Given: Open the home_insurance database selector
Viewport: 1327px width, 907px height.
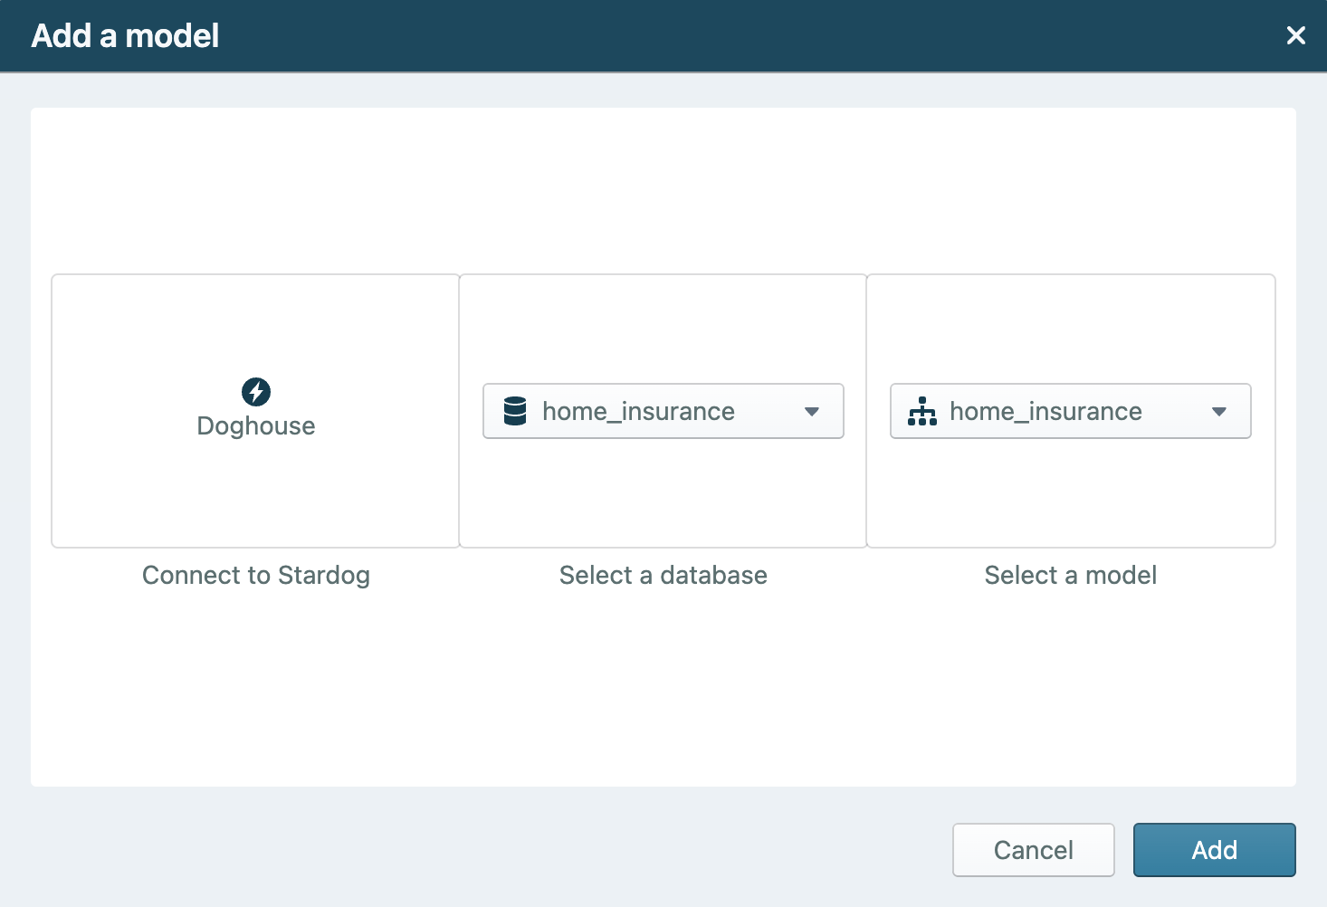Looking at the screenshot, I should [x=638, y=412].
